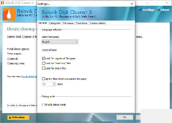Click the Activation button with lock icon
Image resolution: width=172 pixels, height=123 pixels.
click(x=18, y=117)
